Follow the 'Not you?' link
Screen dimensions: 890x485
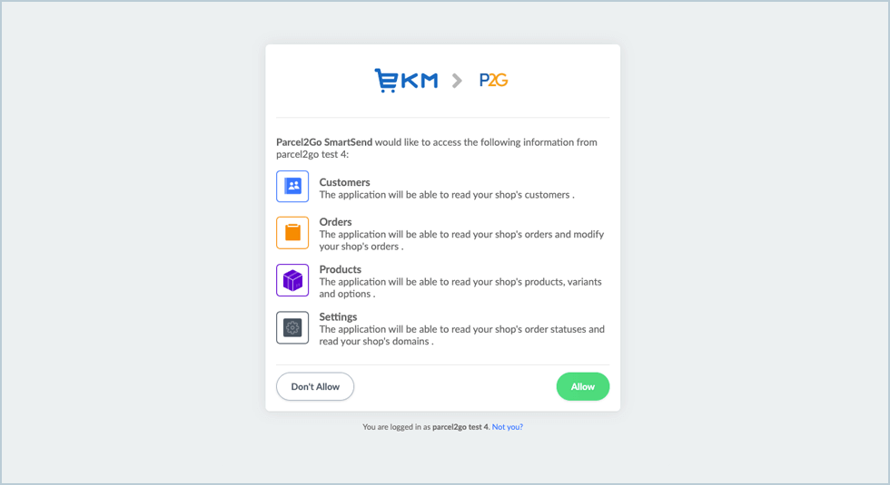coord(508,427)
